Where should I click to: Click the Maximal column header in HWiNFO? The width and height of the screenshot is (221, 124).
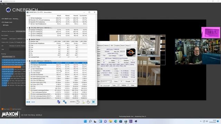[76, 15]
